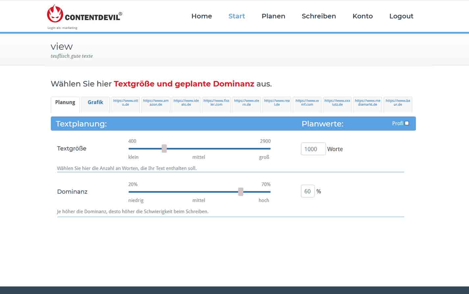Open the fissler.com tab
The width and height of the screenshot is (469, 294).
(216, 103)
